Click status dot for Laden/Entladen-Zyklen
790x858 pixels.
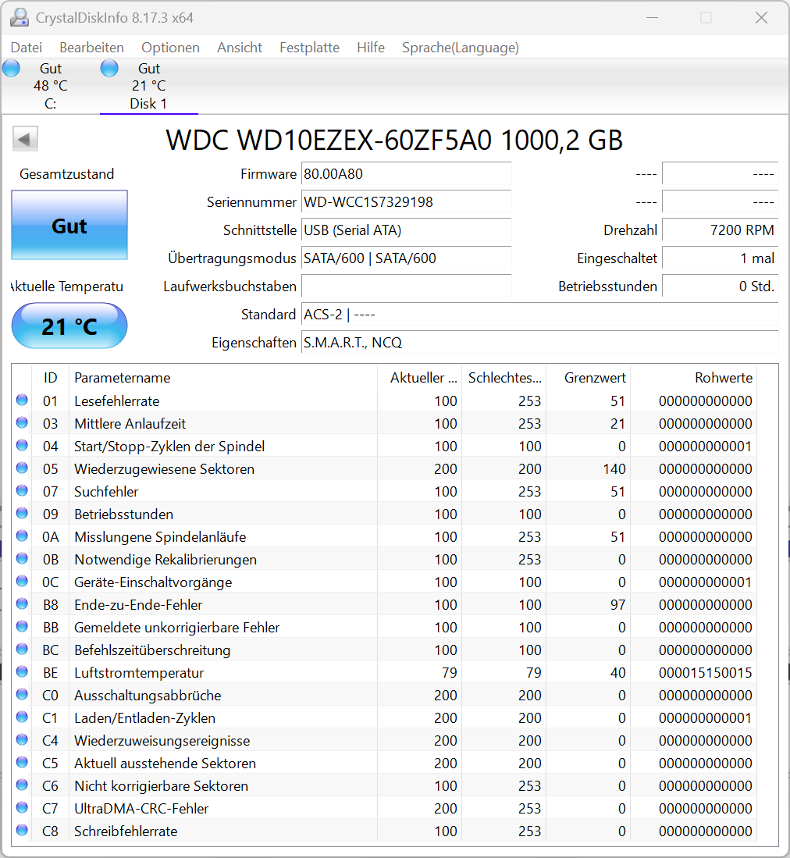coord(22,717)
